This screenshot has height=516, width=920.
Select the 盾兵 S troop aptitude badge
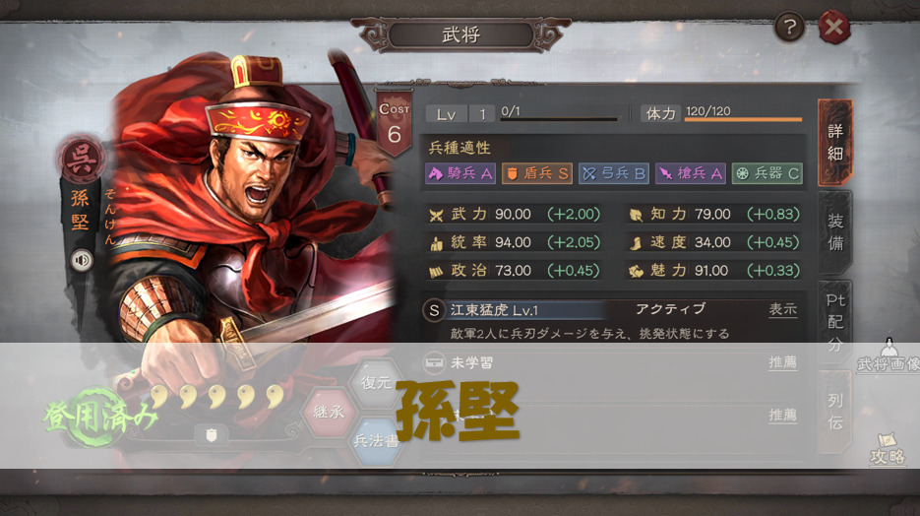pos(537,173)
